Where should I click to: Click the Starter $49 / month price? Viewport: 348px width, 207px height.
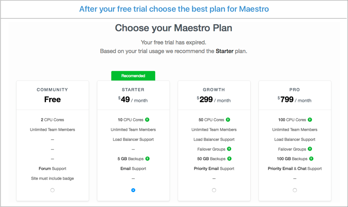pyautogui.click(x=133, y=100)
